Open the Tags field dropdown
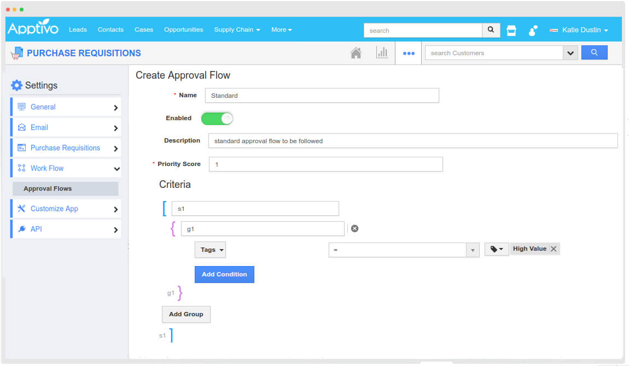 pyautogui.click(x=210, y=249)
